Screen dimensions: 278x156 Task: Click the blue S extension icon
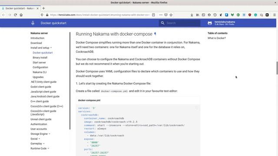(227, 15)
